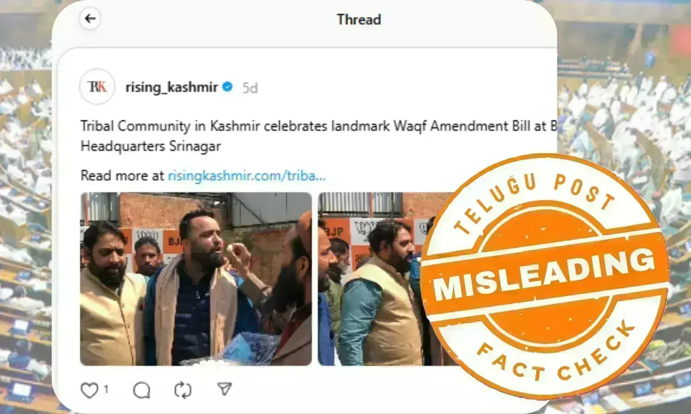Open the Rising Kashmir profile avatar
Image resolution: width=691 pixels, height=414 pixels.
point(97,86)
